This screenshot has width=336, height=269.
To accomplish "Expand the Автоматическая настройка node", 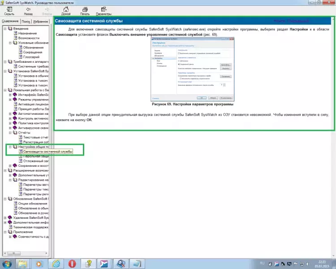I will click(10, 114).
